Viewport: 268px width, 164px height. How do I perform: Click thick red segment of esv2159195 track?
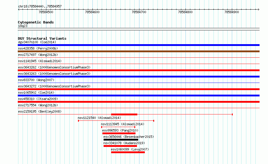(124, 114)
